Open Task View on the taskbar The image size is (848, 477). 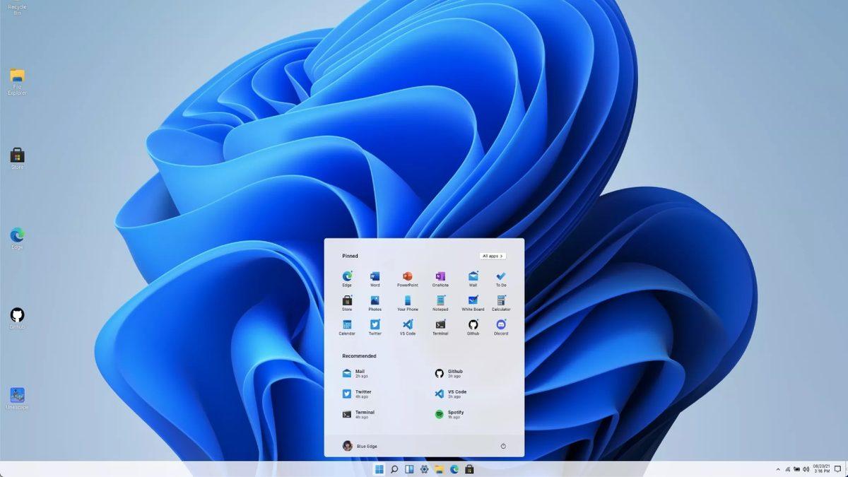[410, 469]
